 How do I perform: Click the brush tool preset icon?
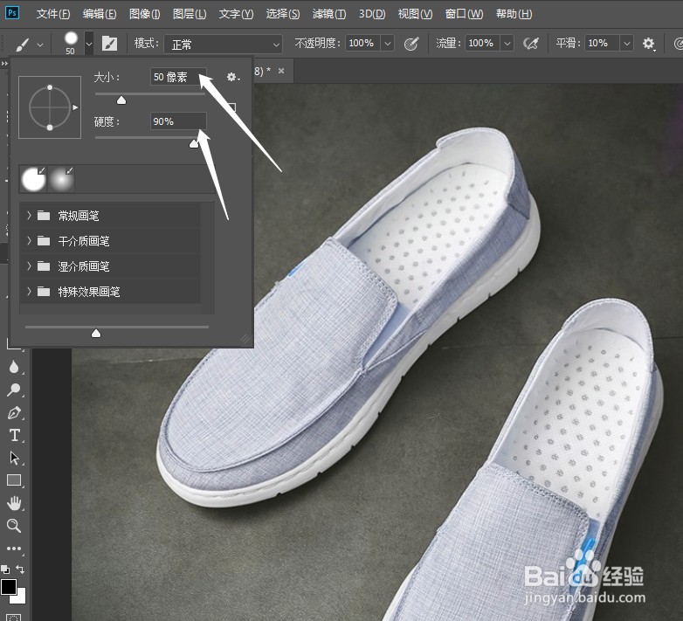click(23, 44)
